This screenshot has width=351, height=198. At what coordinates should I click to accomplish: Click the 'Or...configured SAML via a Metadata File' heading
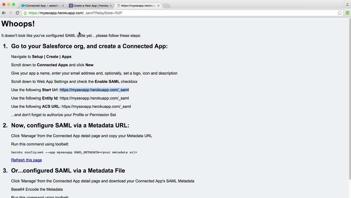68,171
